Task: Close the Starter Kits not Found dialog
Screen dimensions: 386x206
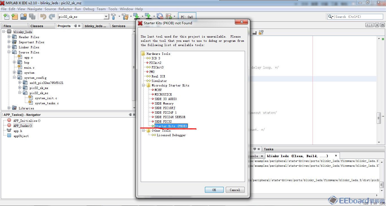Action: point(242,22)
